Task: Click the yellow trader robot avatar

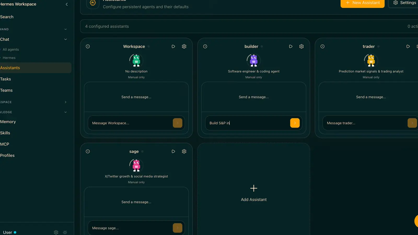Action: click(x=371, y=60)
